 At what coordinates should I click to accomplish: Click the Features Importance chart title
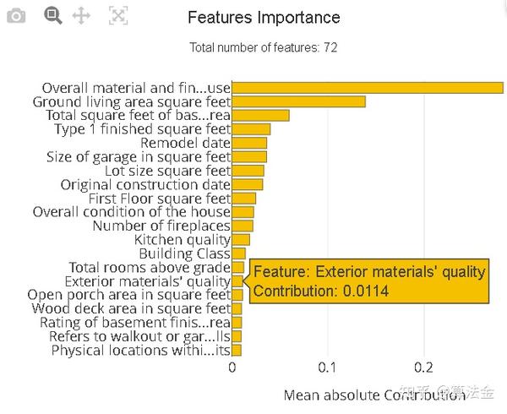(x=264, y=18)
